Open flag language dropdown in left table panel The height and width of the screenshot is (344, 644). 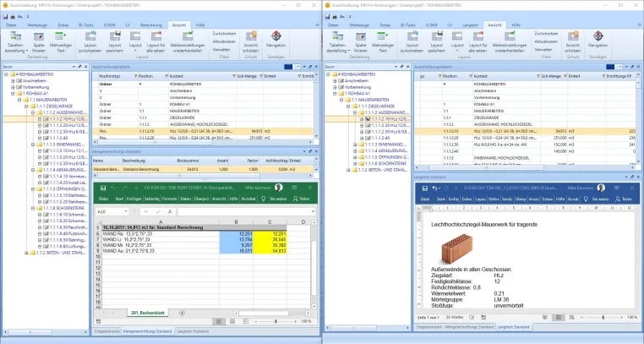[x=297, y=67]
